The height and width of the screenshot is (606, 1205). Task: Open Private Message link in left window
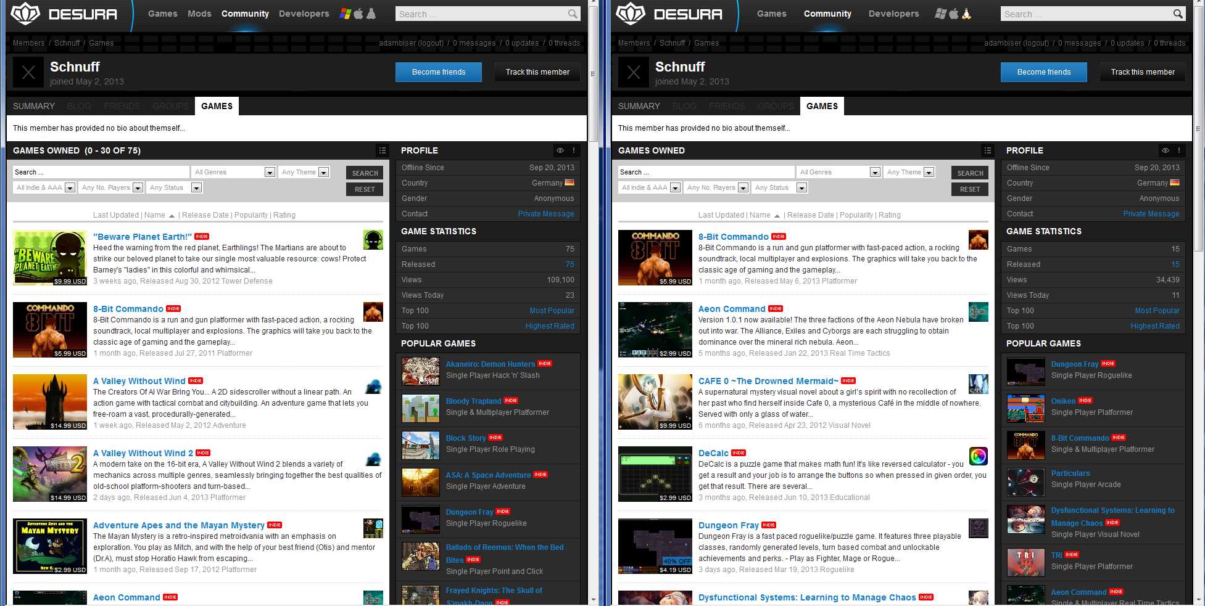pos(546,214)
